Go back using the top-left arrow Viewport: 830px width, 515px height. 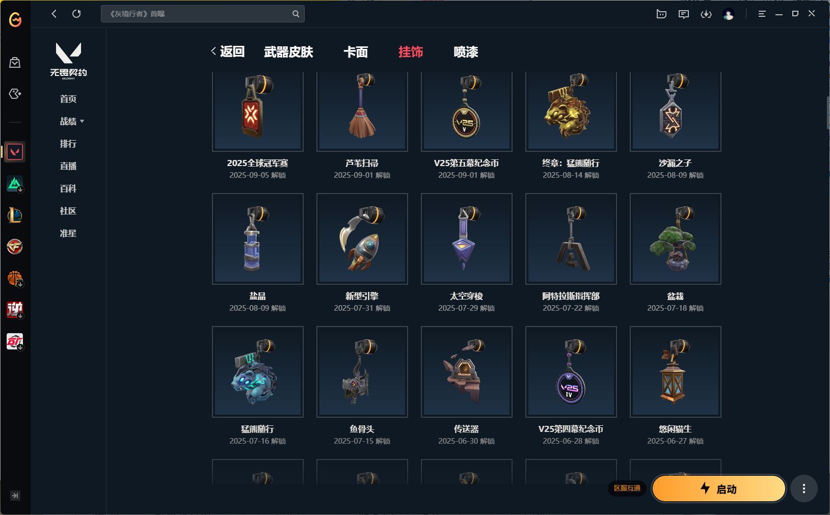(54, 14)
